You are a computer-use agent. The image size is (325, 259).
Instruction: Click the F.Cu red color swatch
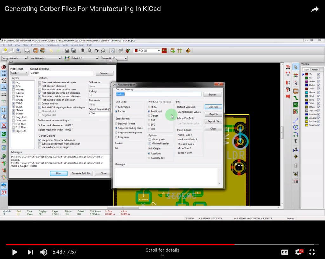307,74
